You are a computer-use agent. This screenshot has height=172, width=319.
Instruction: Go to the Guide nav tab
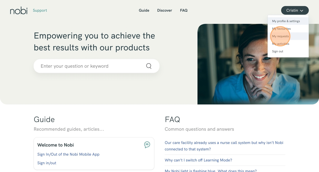(x=144, y=10)
